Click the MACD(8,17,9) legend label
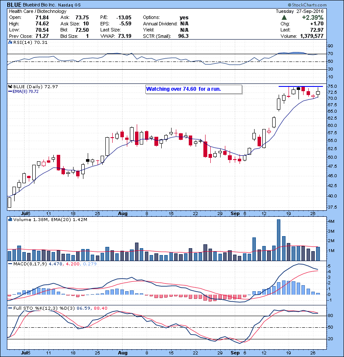 (30, 264)
